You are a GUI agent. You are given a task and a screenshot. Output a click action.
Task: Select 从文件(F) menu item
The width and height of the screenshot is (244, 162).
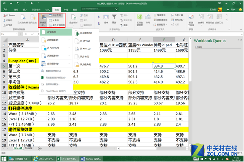56,32
